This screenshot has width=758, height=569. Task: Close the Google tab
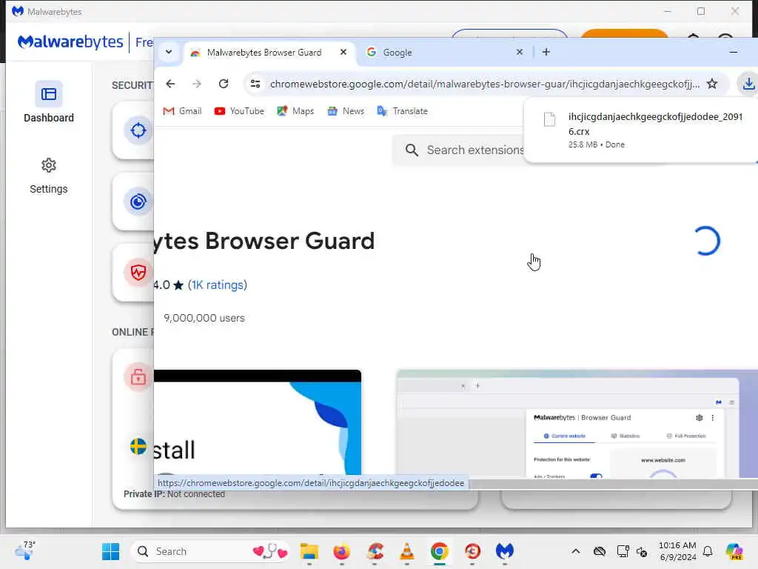point(520,52)
